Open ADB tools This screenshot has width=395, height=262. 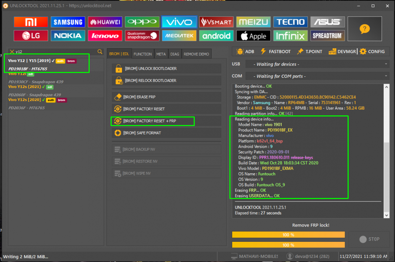click(245, 52)
